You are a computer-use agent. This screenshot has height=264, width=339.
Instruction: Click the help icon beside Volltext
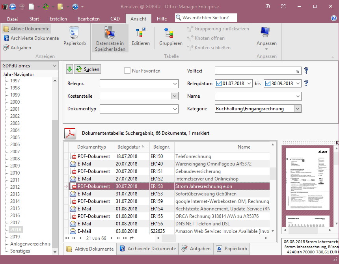pyautogui.click(x=306, y=71)
